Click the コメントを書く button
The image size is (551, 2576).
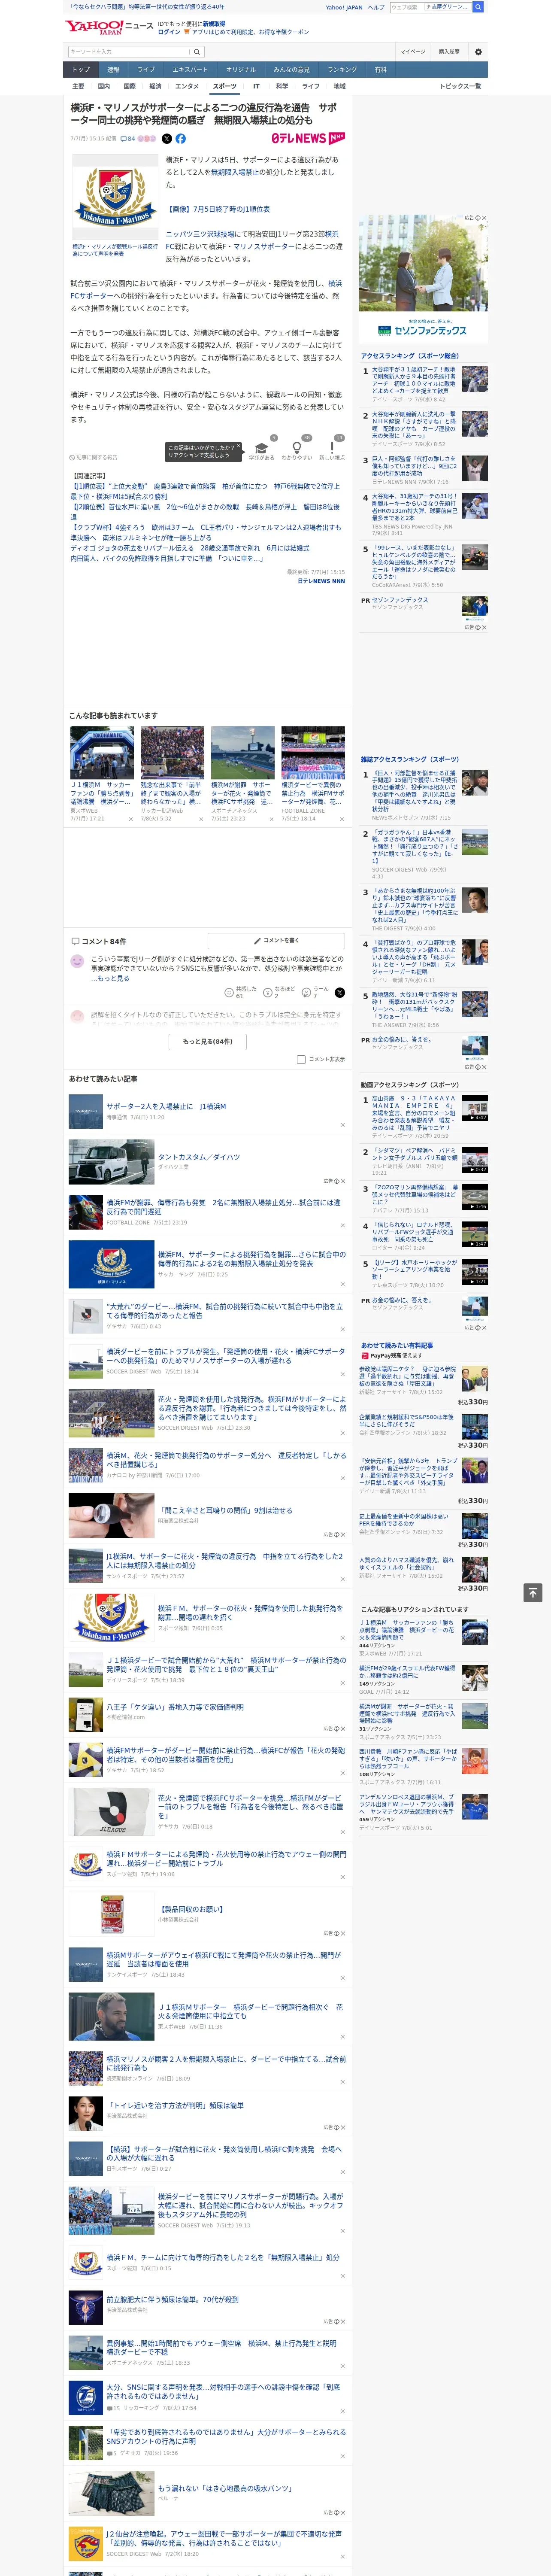coord(276,941)
